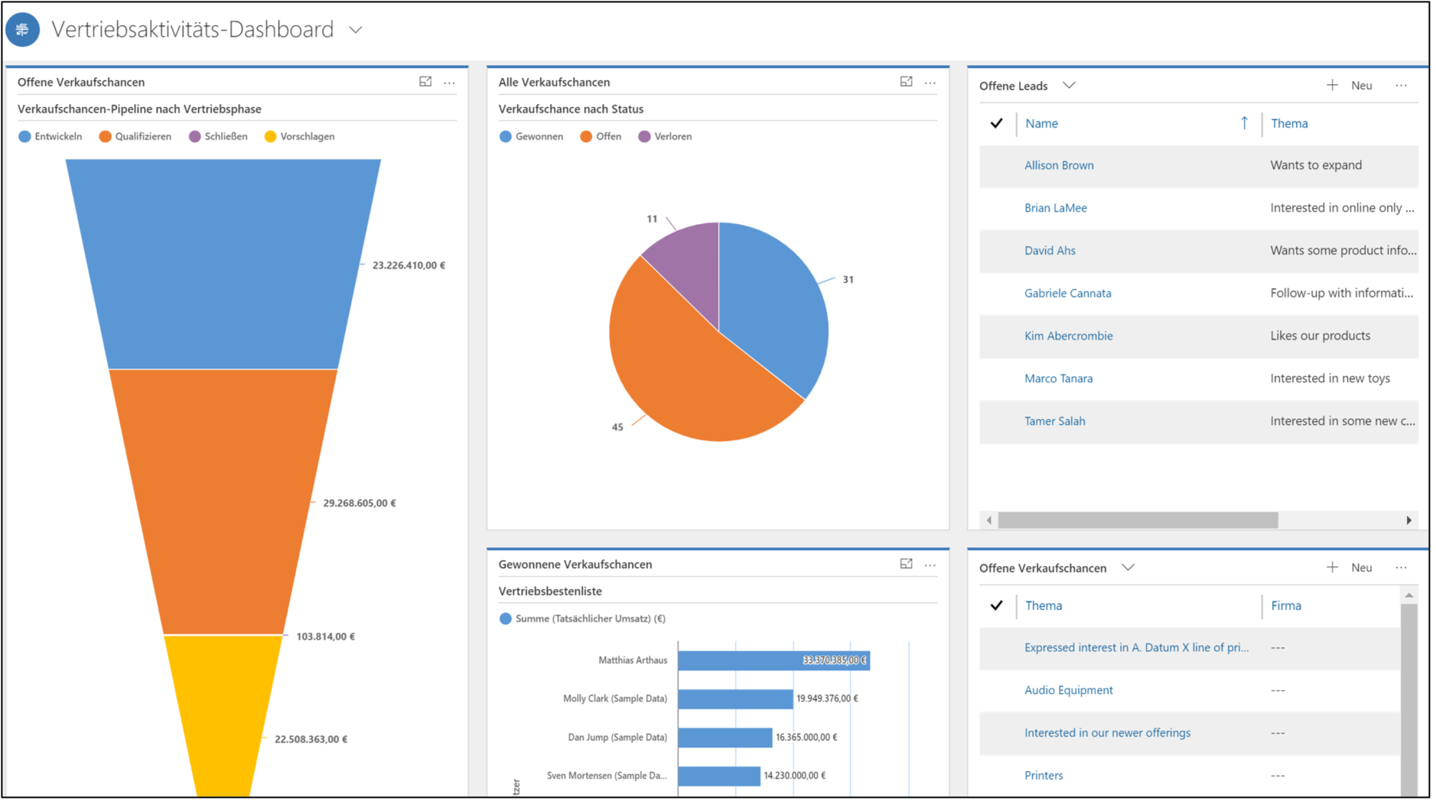Image resolution: width=1436 pixels, height=807 pixels.
Task: Toggle the Offen legend swatch in pie chart
Action: coord(586,137)
